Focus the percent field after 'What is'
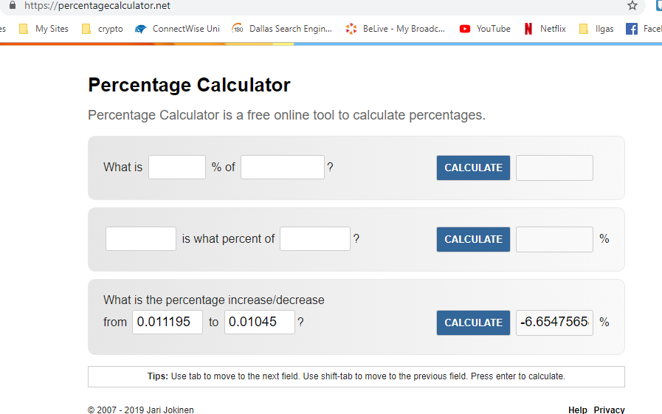The height and width of the screenshot is (414, 662). coord(177,168)
